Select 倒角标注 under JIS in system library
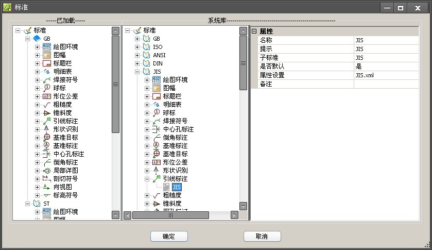Image resolution: width=432 pixels, height=250 pixels. coord(175,138)
